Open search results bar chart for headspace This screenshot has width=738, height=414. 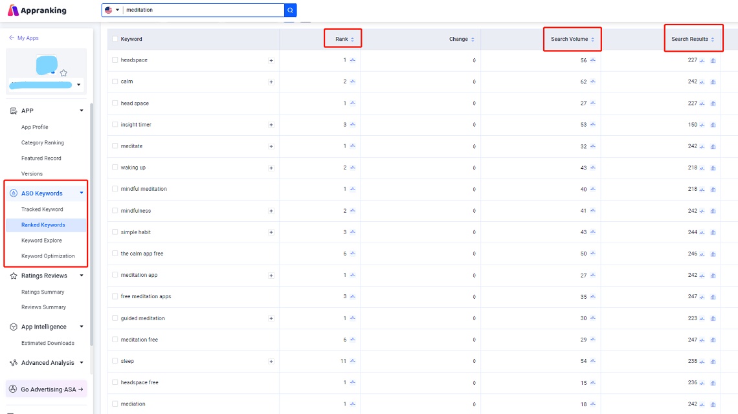tap(713, 61)
